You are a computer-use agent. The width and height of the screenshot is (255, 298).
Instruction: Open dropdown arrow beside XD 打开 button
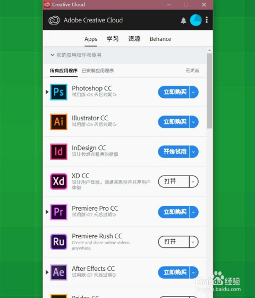193,181
